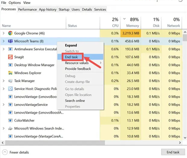
Task: Click the vertical scrollbar thumb
Action: click(185, 38)
